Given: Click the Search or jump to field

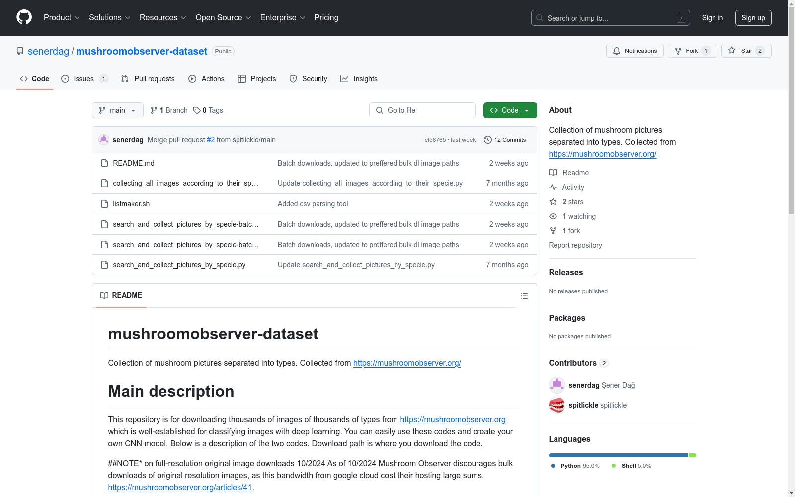Looking at the screenshot, I should coord(611,18).
